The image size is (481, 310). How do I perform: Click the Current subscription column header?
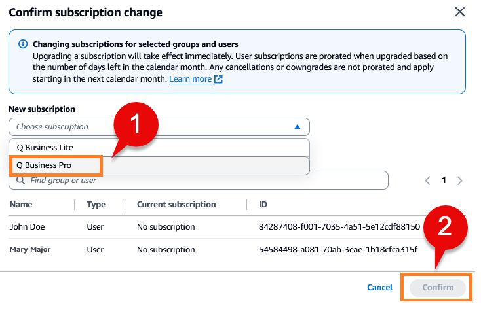(x=176, y=205)
